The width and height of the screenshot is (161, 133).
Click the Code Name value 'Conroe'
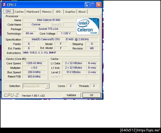pyautogui.click(x=36, y=24)
